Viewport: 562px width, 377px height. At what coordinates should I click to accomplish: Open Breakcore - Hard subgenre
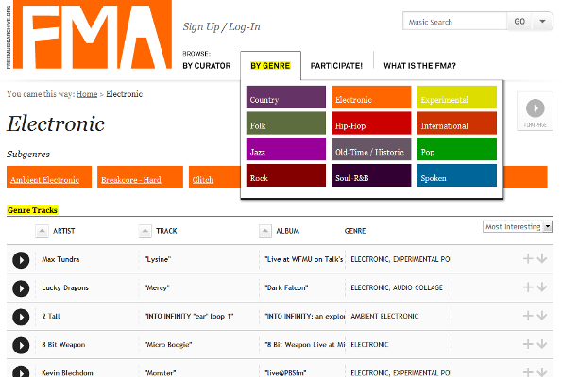click(140, 177)
